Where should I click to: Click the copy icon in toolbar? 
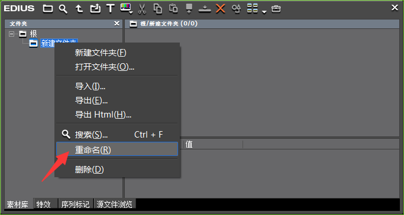coord(158,8)
